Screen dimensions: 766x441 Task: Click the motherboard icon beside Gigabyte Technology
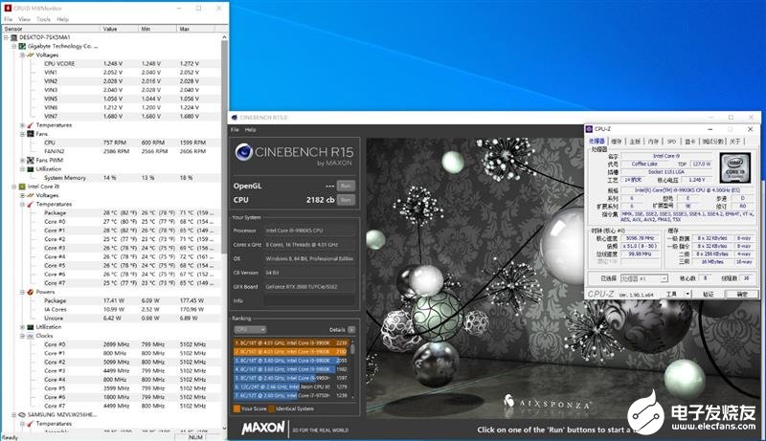click(x=22, y=46)
